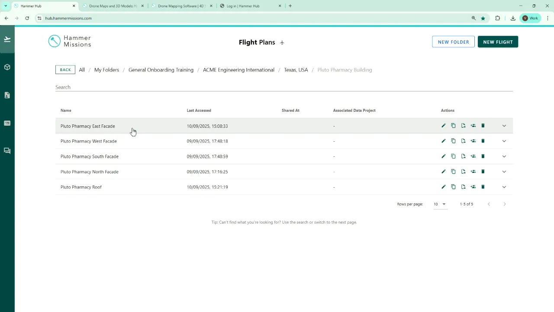
Task: Expand the Pluto Pharmacy South Facade row
Action: (x=504, y=156)
